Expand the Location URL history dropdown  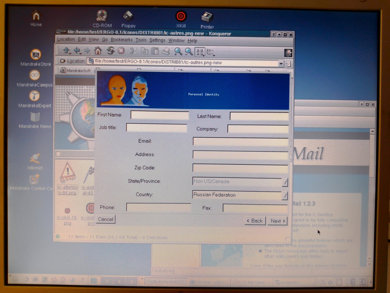click(x=281, y=63)
